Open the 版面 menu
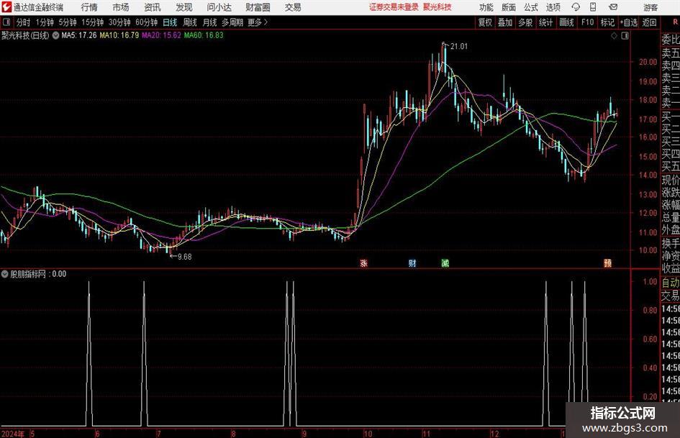The height and width of the screenshot is (438, 680). pos(508,7)
